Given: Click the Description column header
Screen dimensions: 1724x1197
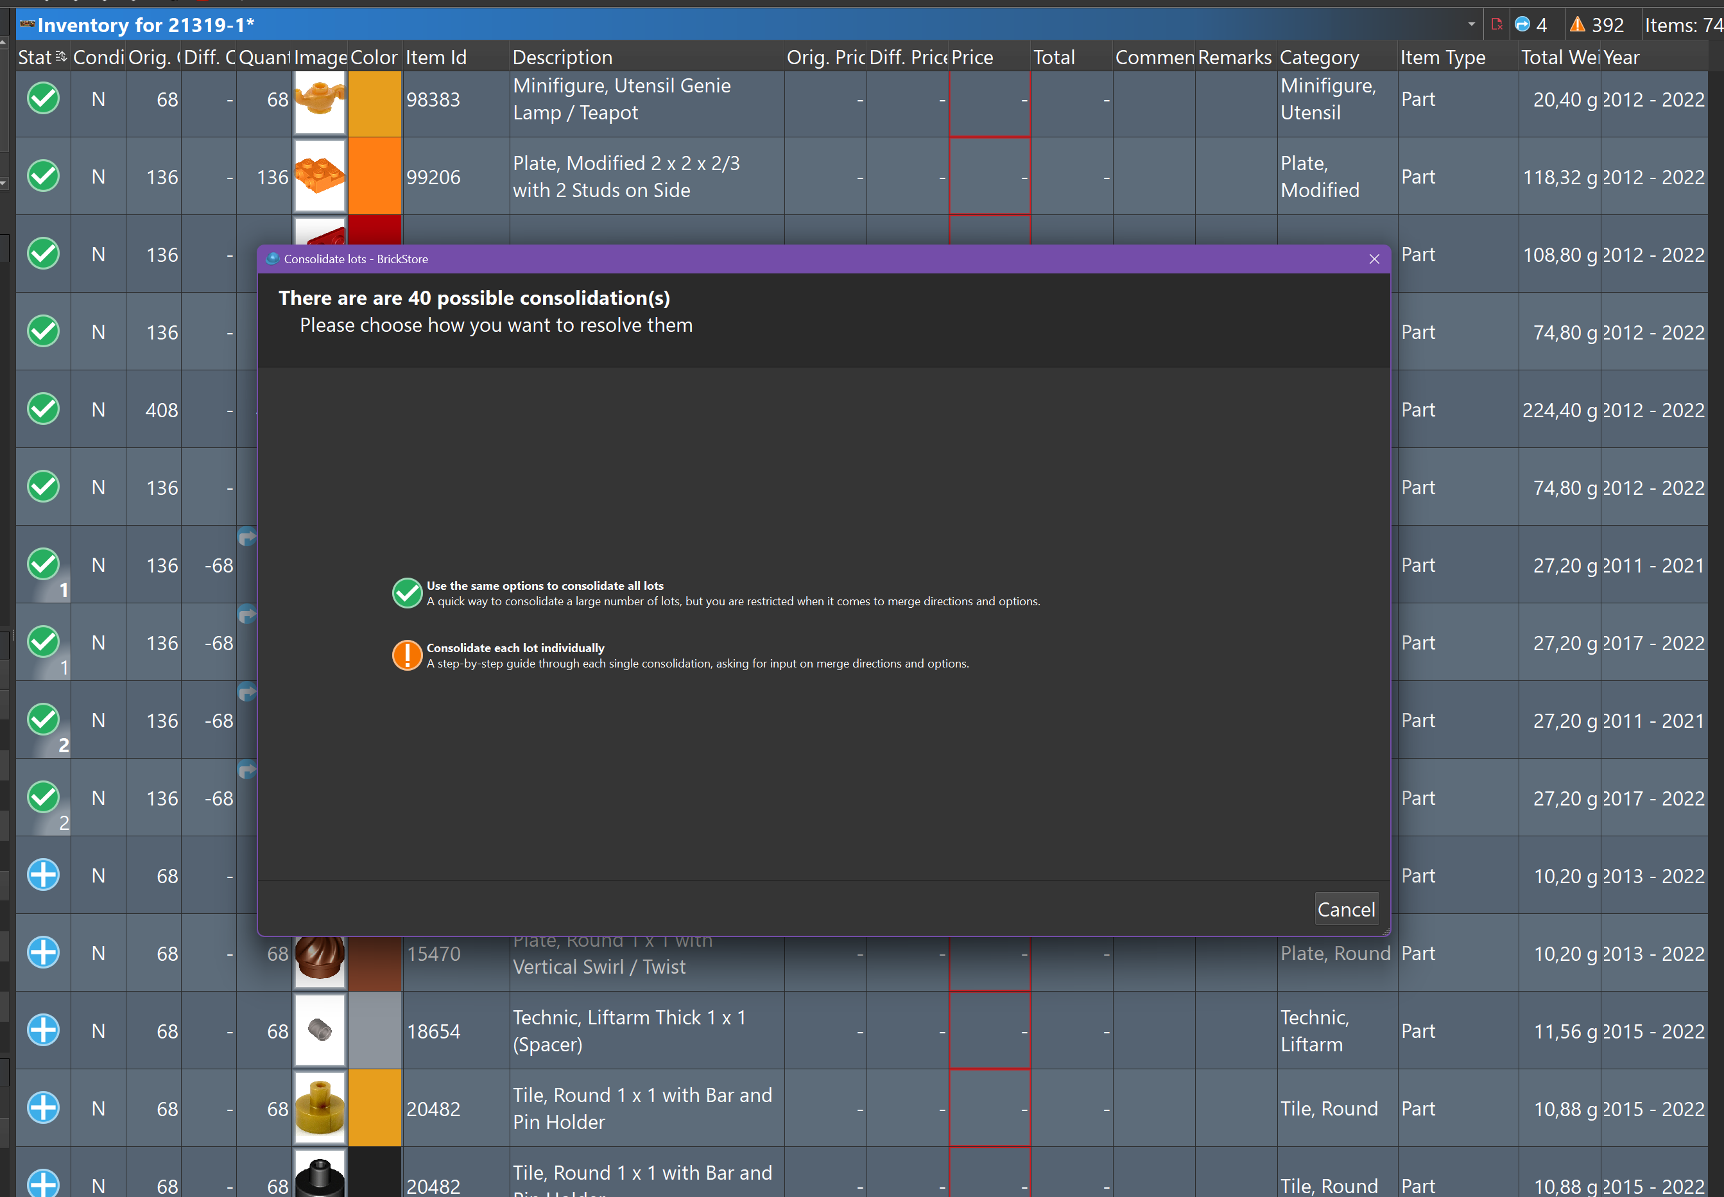Looking at the screenshot, I should coord(562,57).
